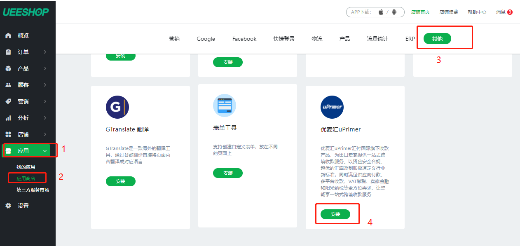Open 店铺首页 link
520x246 pixels.
[420, 12]
